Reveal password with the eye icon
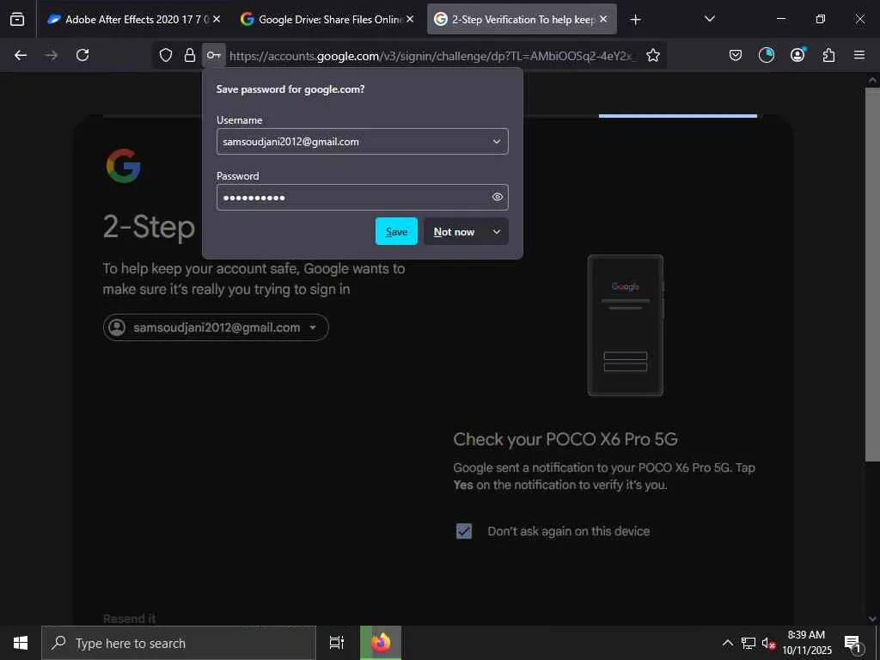Screen dimensions: 880x660 click(498, 197)
